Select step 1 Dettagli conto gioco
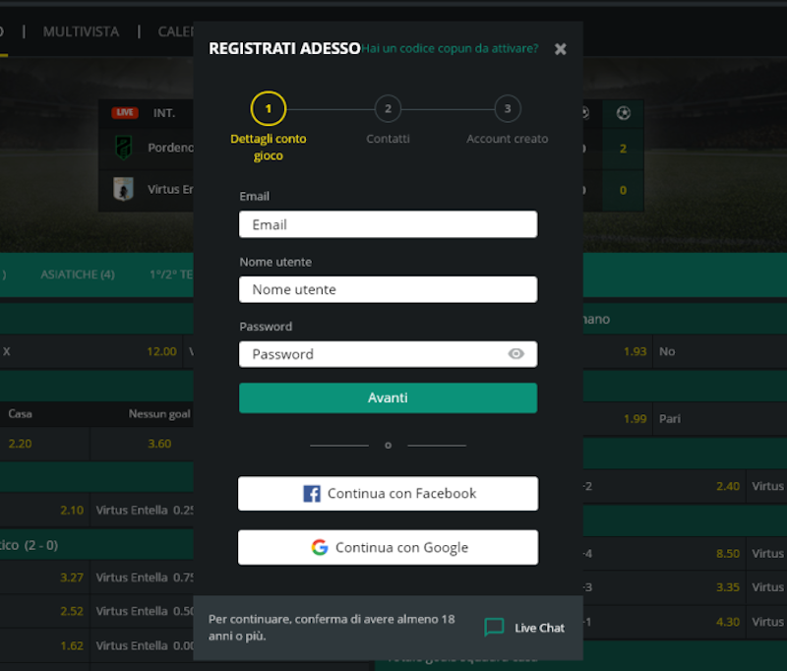Image resolution: width=787 pixels, height=671 pixels. point(269,108)
